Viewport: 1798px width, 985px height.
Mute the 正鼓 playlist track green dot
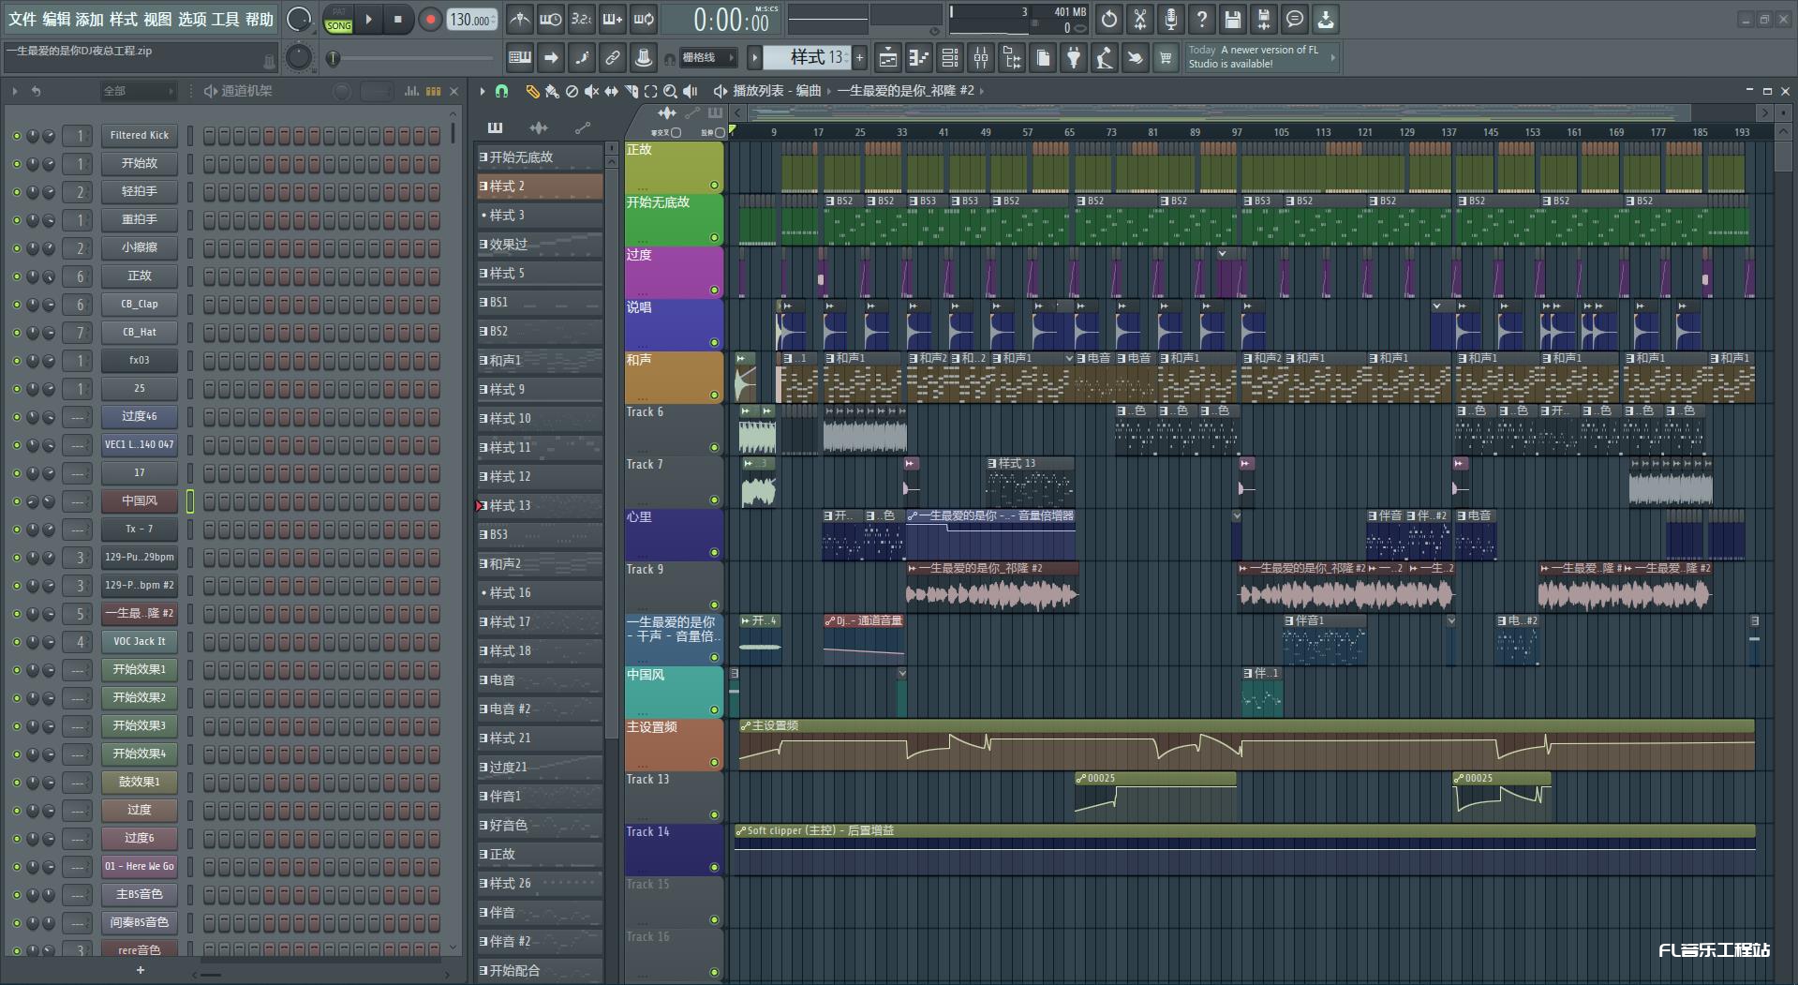point(714,186)
